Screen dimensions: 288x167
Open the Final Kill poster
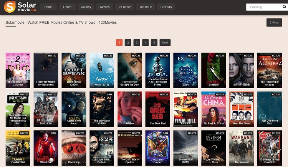coord(186,109)
